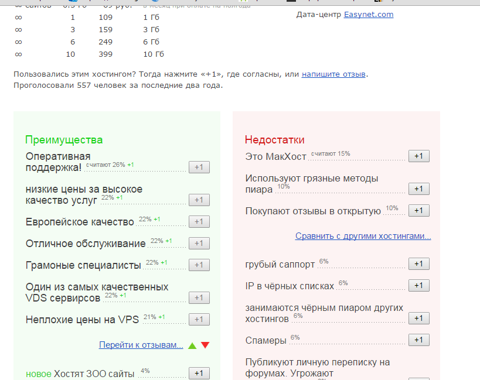The height and width of the screenshot is (380, 480).
Task: Vote +1 for 'IP в чёрных списках'
Action: tap(419, 286)
